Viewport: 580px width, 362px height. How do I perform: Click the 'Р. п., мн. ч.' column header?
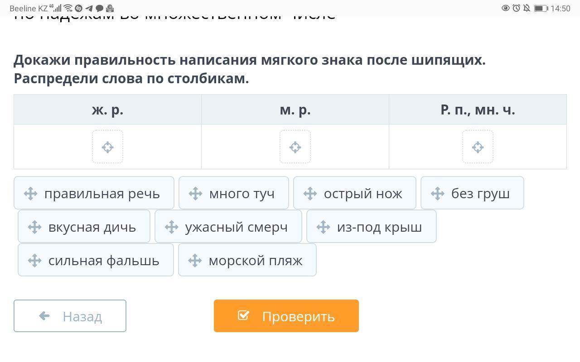[478, 110]
